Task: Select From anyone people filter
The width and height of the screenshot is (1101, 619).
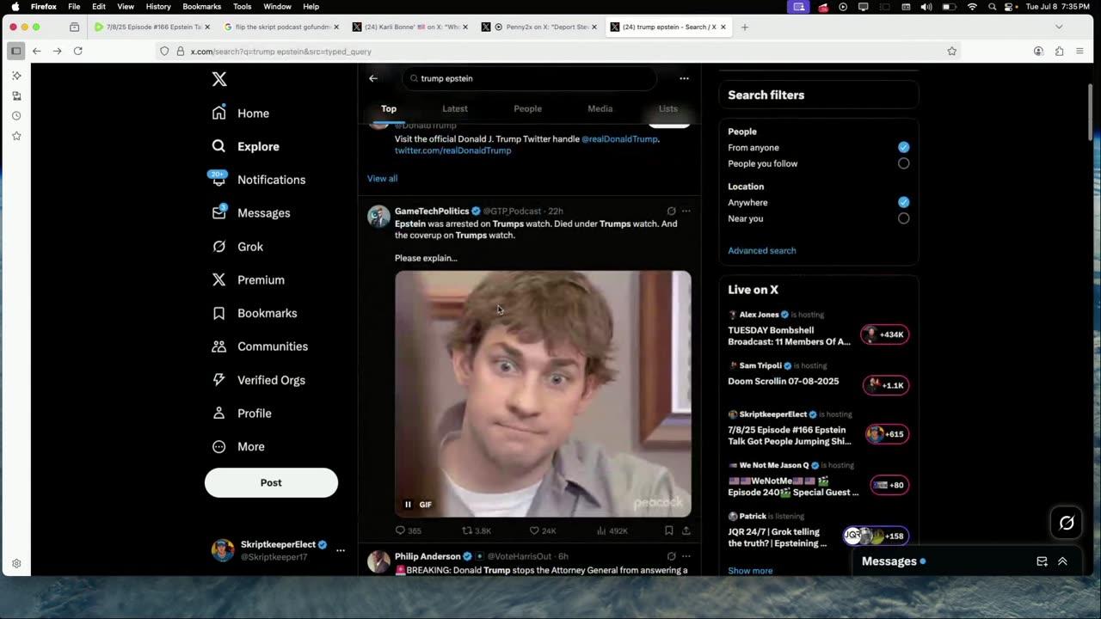Action: [x=903, y=148]
